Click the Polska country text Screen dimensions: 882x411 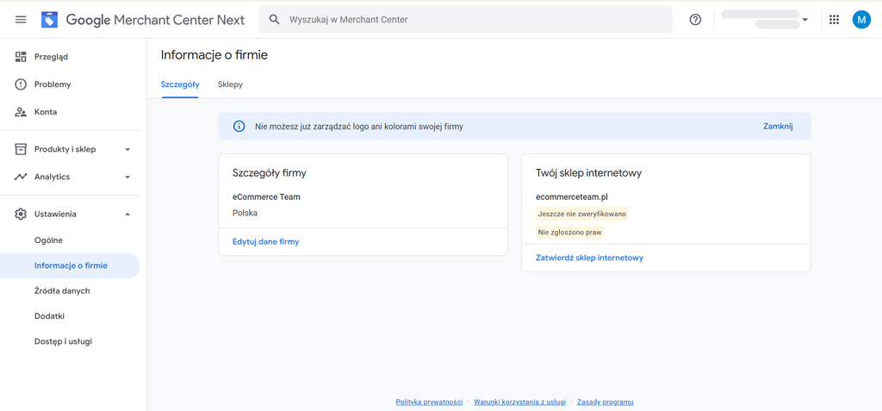coord(245,214)
